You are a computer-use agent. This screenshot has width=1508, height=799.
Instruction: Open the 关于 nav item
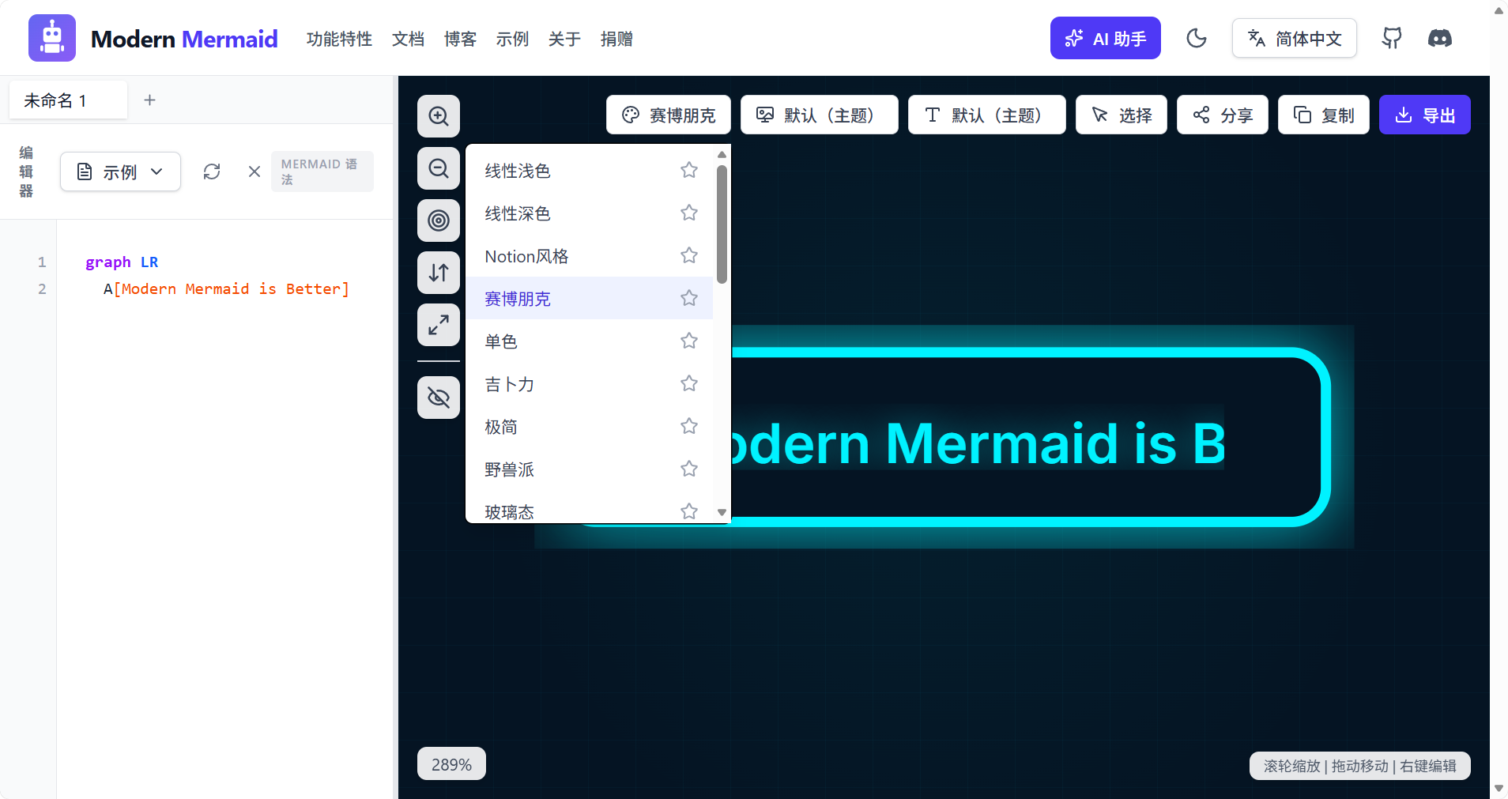coord(564,39)
